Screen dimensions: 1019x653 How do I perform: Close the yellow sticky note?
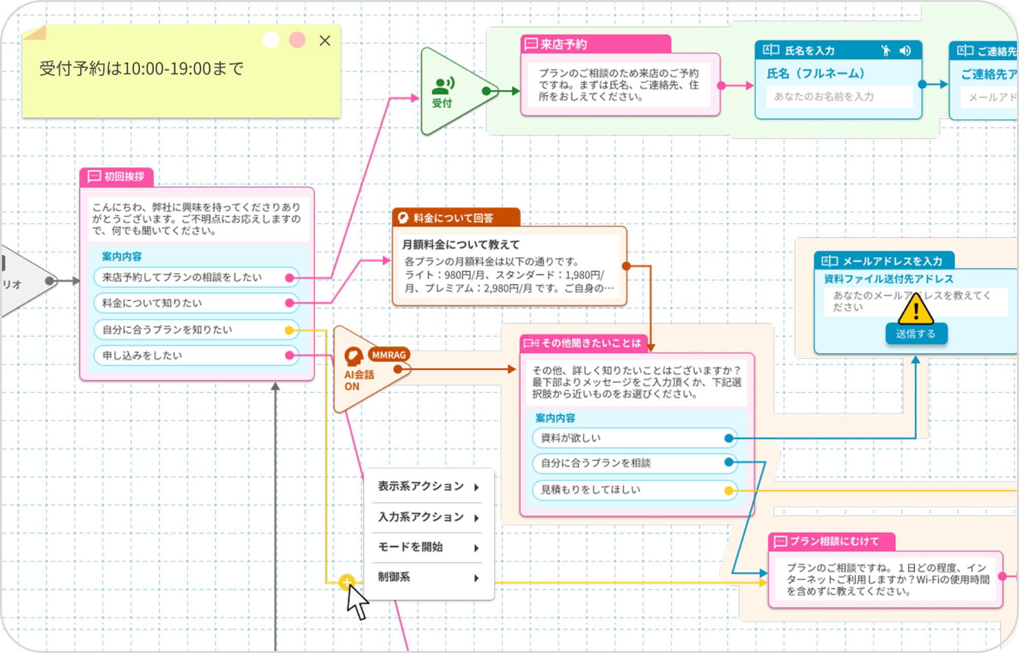point(325,41)
